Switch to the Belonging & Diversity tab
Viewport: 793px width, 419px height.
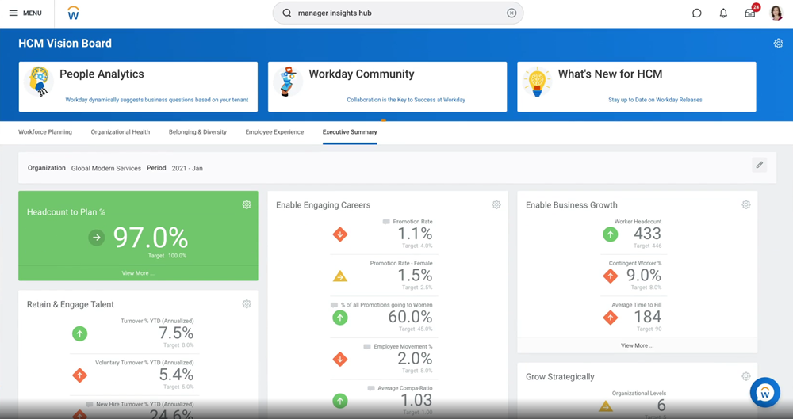click(x=197, y=132)
